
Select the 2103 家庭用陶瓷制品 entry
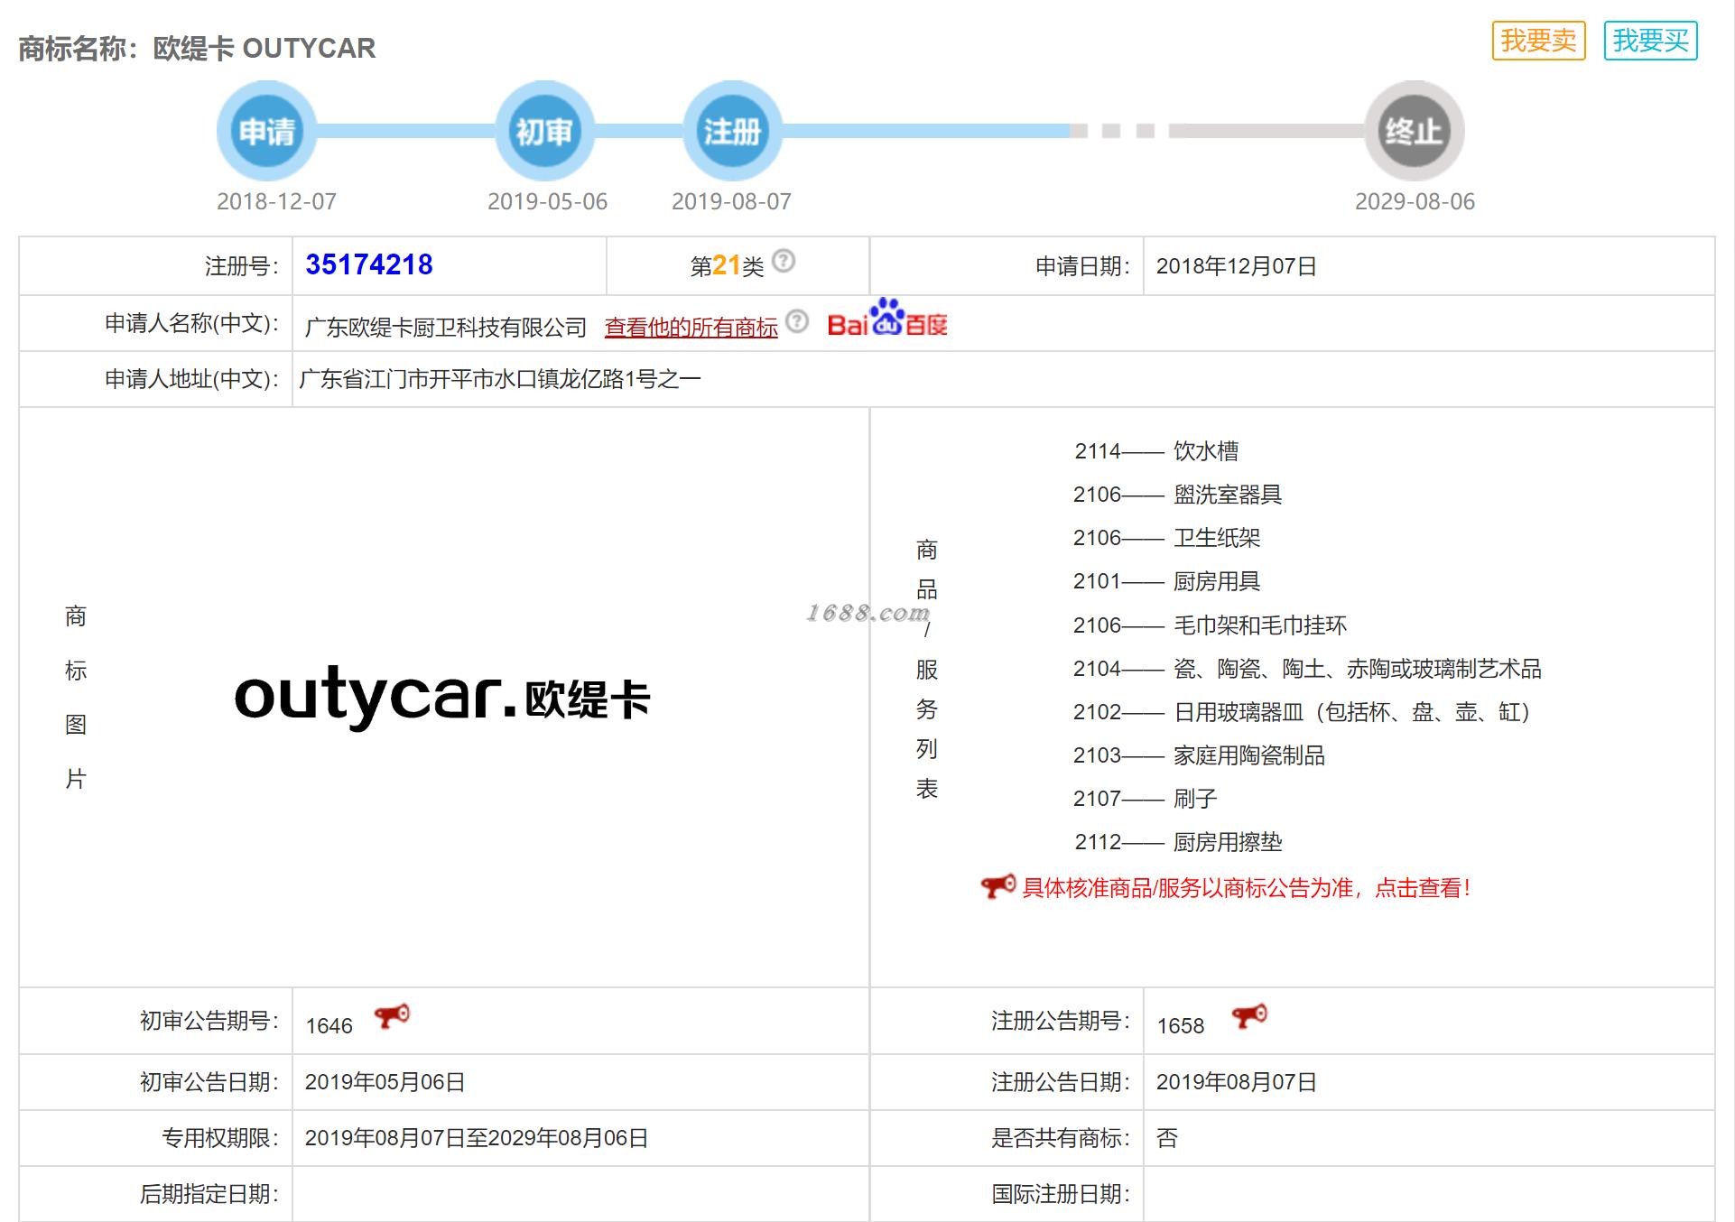coord(1199,755)
